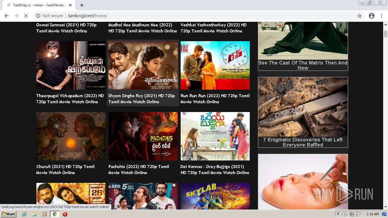Open the July 5 2019 teaser poster
The height and width of the screenshot is (218, 388).
point(143,196)
